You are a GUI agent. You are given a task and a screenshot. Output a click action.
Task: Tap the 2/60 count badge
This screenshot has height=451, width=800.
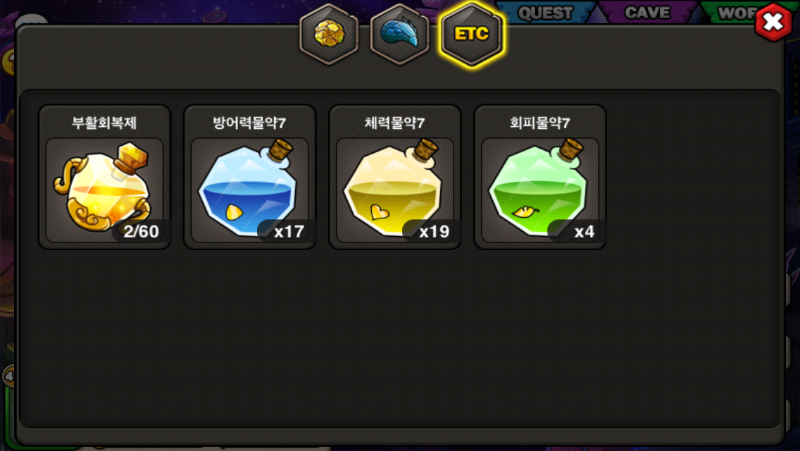pyautogui.click(x=141, y=231)
